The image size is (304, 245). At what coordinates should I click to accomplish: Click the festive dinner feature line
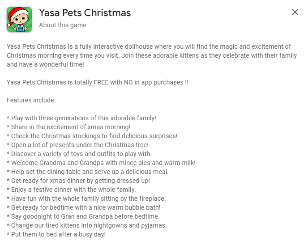pyautogui.click(x=71, y=190)
